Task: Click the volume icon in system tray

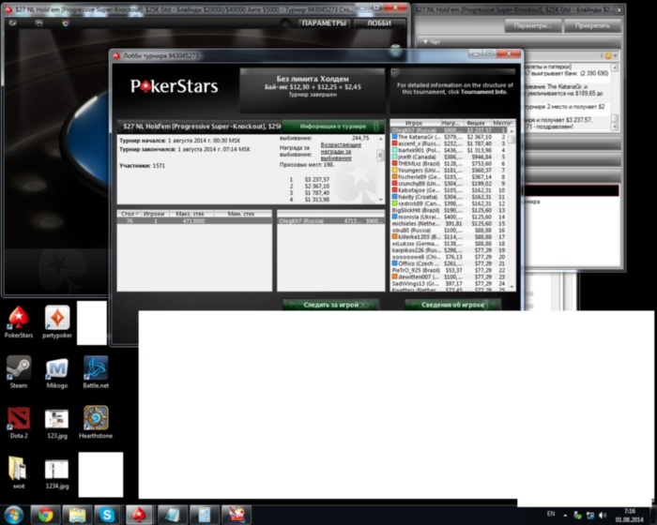Action: click(603, 515)
